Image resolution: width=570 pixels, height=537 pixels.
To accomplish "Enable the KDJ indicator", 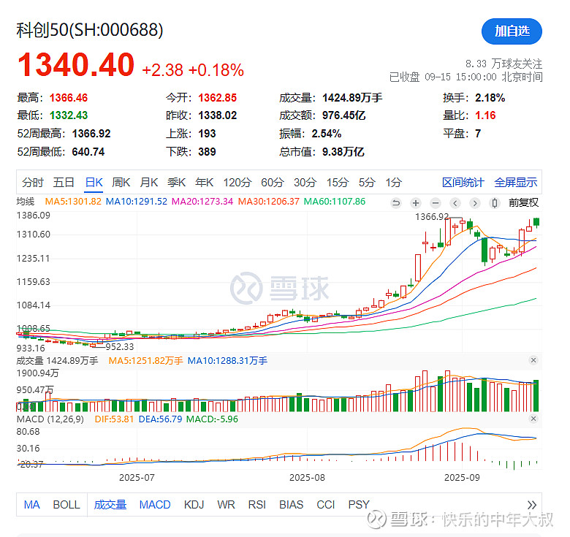I will coord(194,505).
